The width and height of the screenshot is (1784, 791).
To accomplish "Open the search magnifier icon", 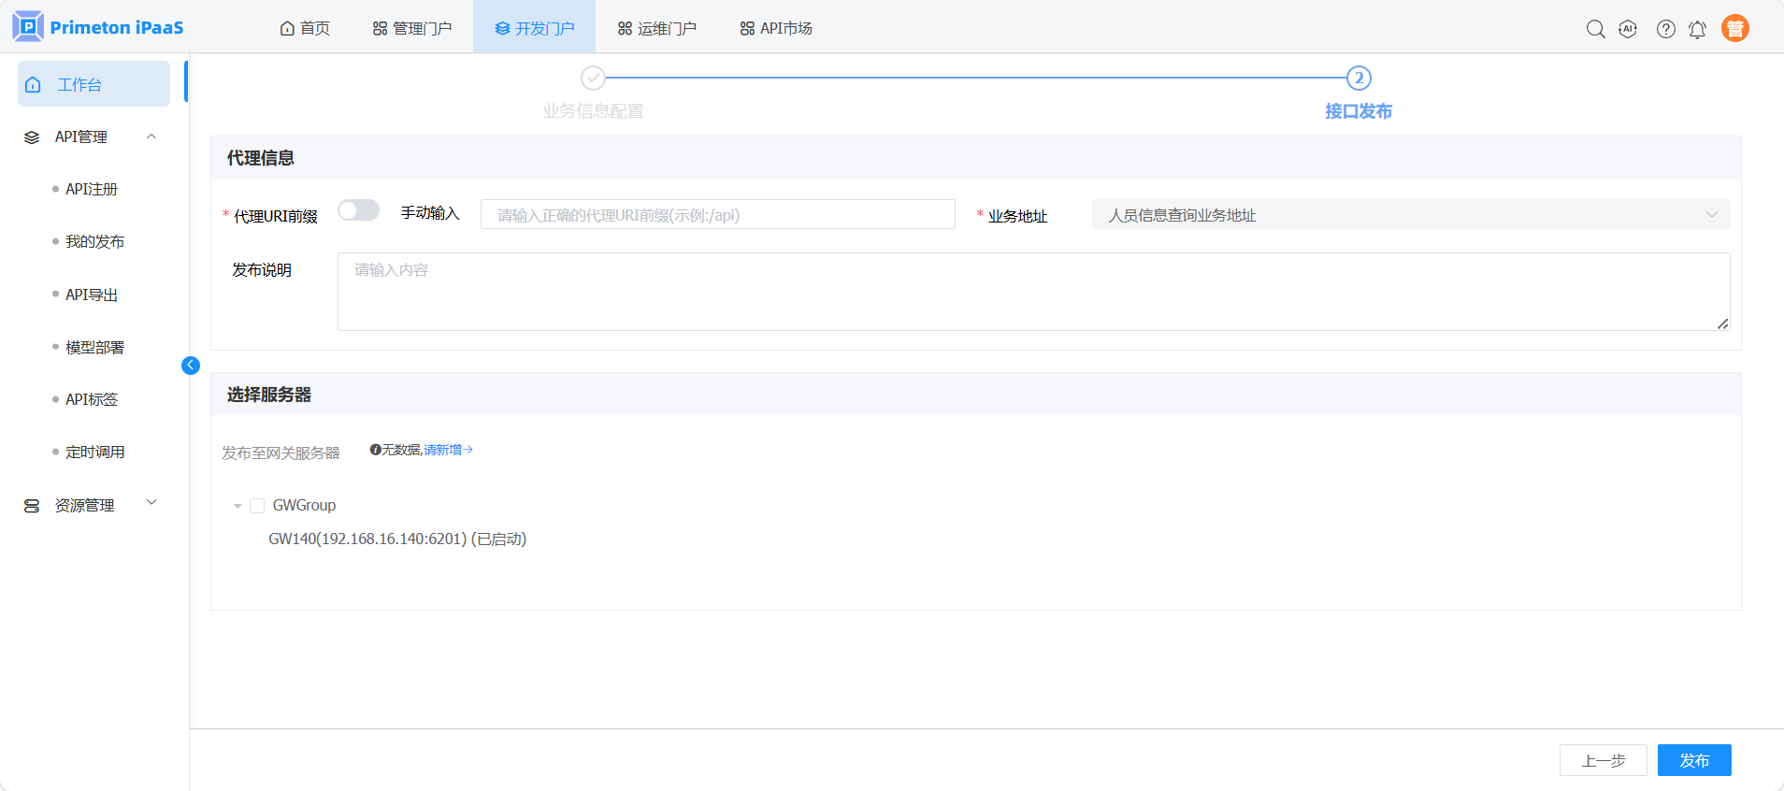I will pos(1595,29).
